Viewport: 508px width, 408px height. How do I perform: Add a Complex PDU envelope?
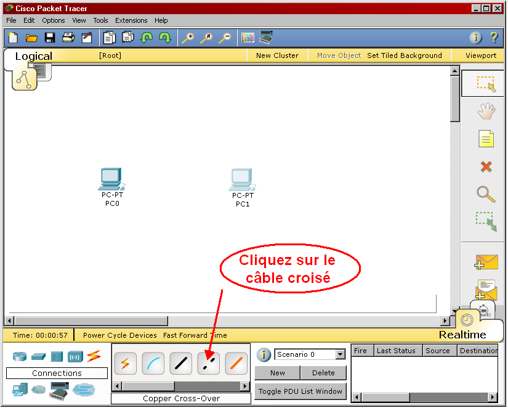coord(486,290)
